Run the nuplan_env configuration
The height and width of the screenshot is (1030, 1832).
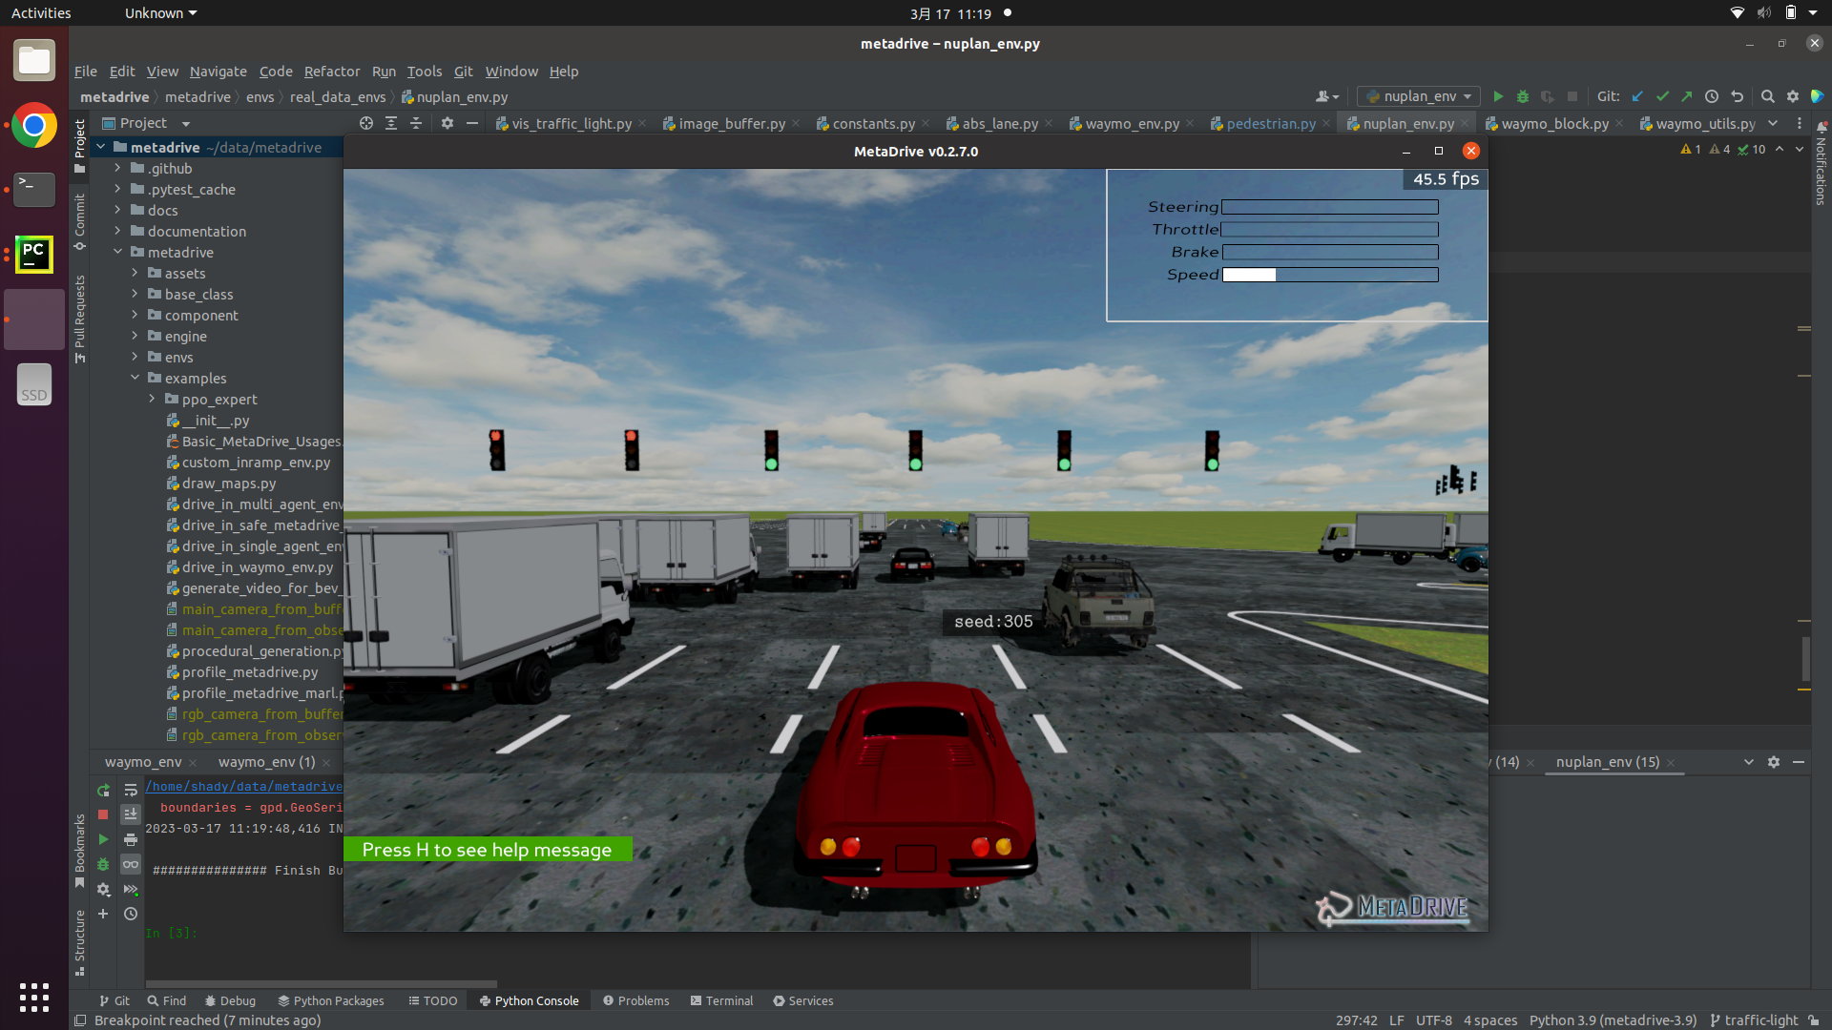point(1497,96)
